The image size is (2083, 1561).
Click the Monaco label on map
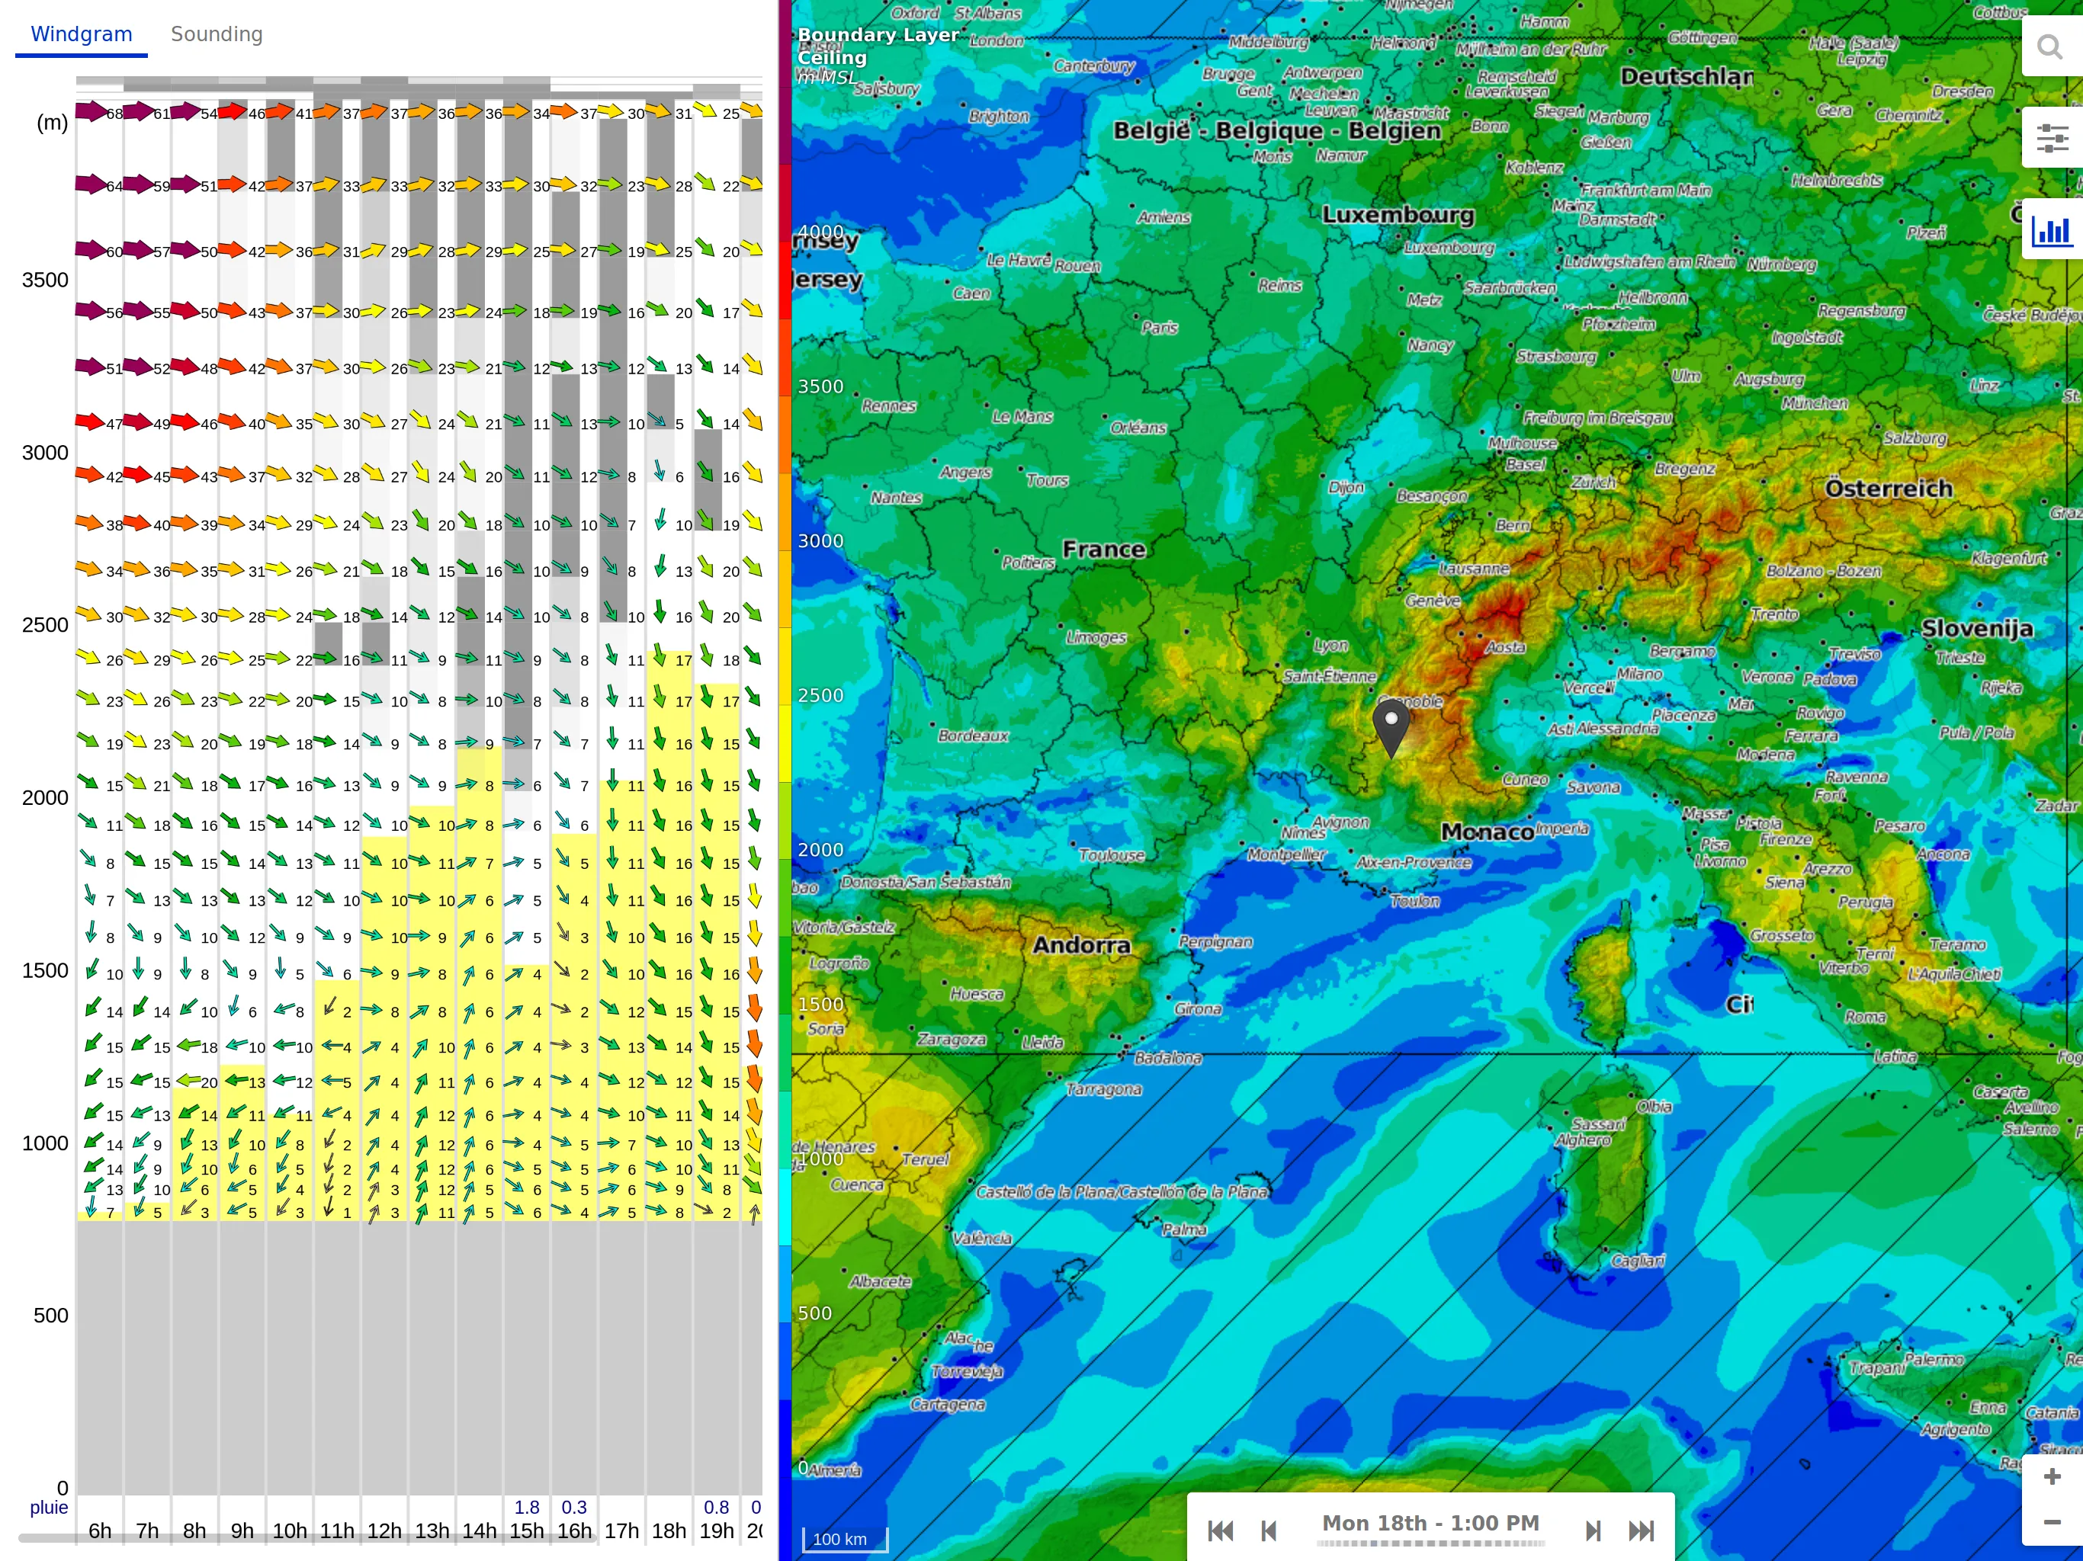click(x=1487, y=832)
